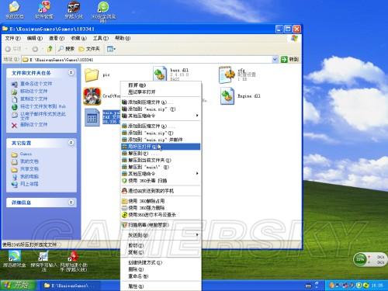Collapse the File and Folder Tasks panel
388x291 pixels.
tap(71, 73)
